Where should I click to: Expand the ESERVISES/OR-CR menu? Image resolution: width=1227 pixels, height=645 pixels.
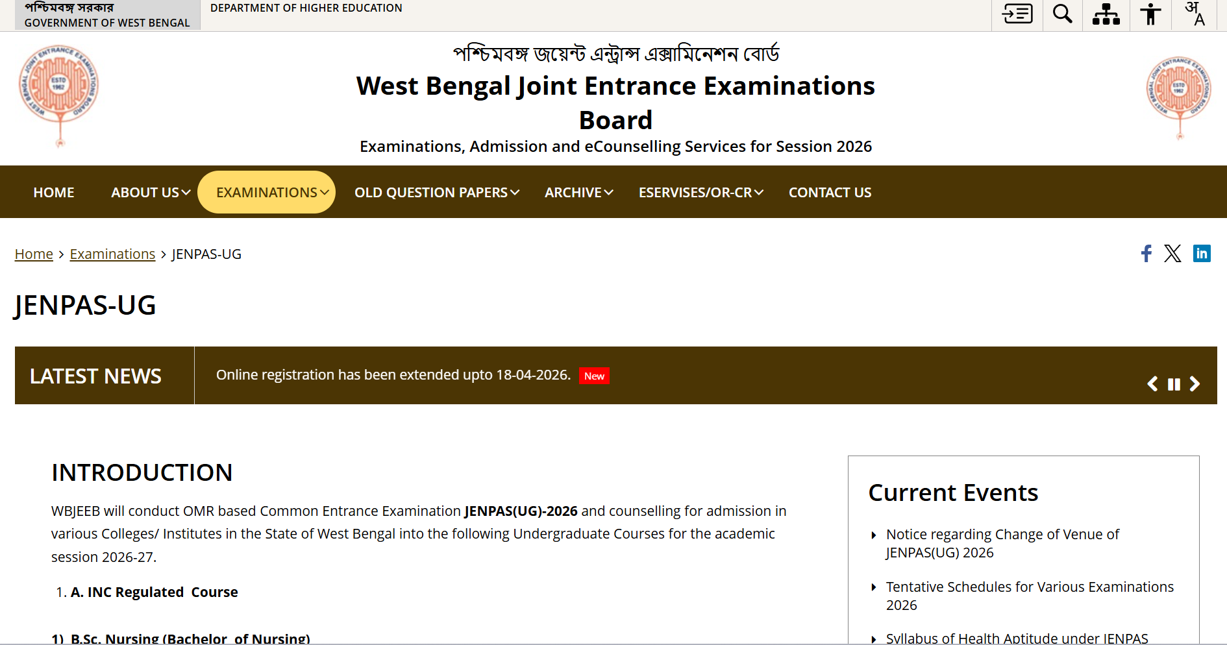point(701,193)
